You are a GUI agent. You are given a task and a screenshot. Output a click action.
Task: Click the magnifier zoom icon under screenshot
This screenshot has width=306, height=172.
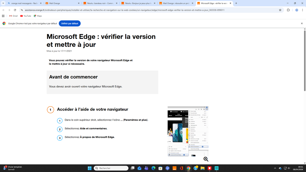(206, 159)
